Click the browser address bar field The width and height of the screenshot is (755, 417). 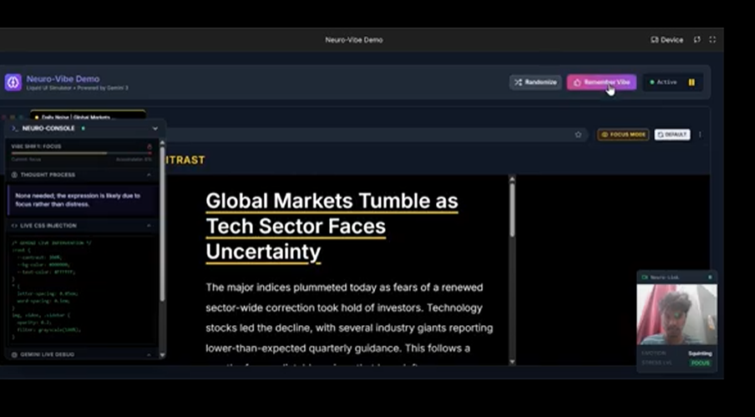coord(376,135)
